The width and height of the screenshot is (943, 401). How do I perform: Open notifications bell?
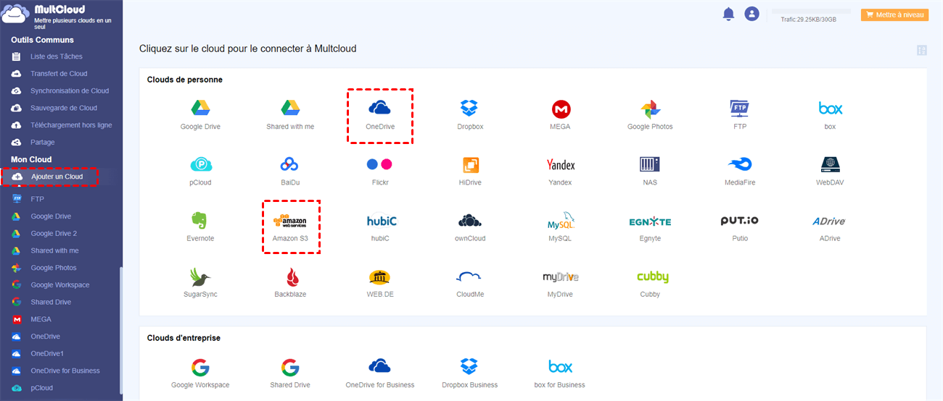pyautogui.click(x=729, y=14)
